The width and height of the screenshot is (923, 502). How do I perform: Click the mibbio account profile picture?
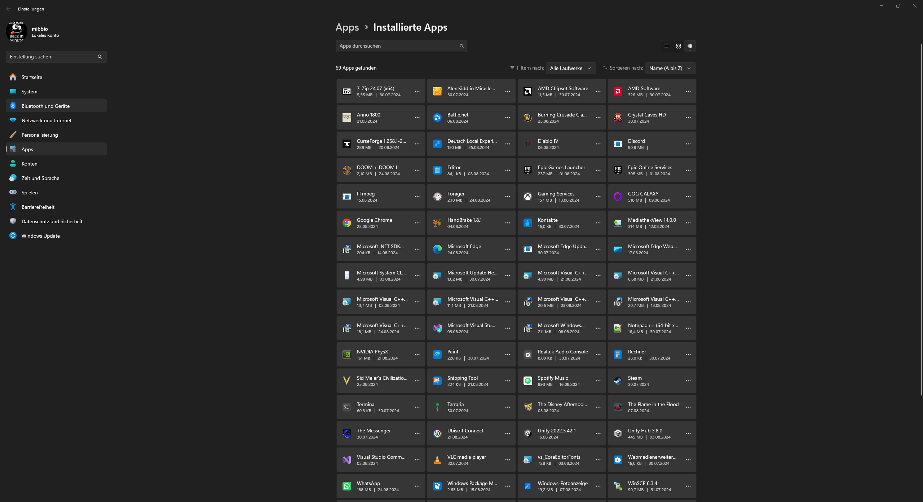tap(17, 32)
